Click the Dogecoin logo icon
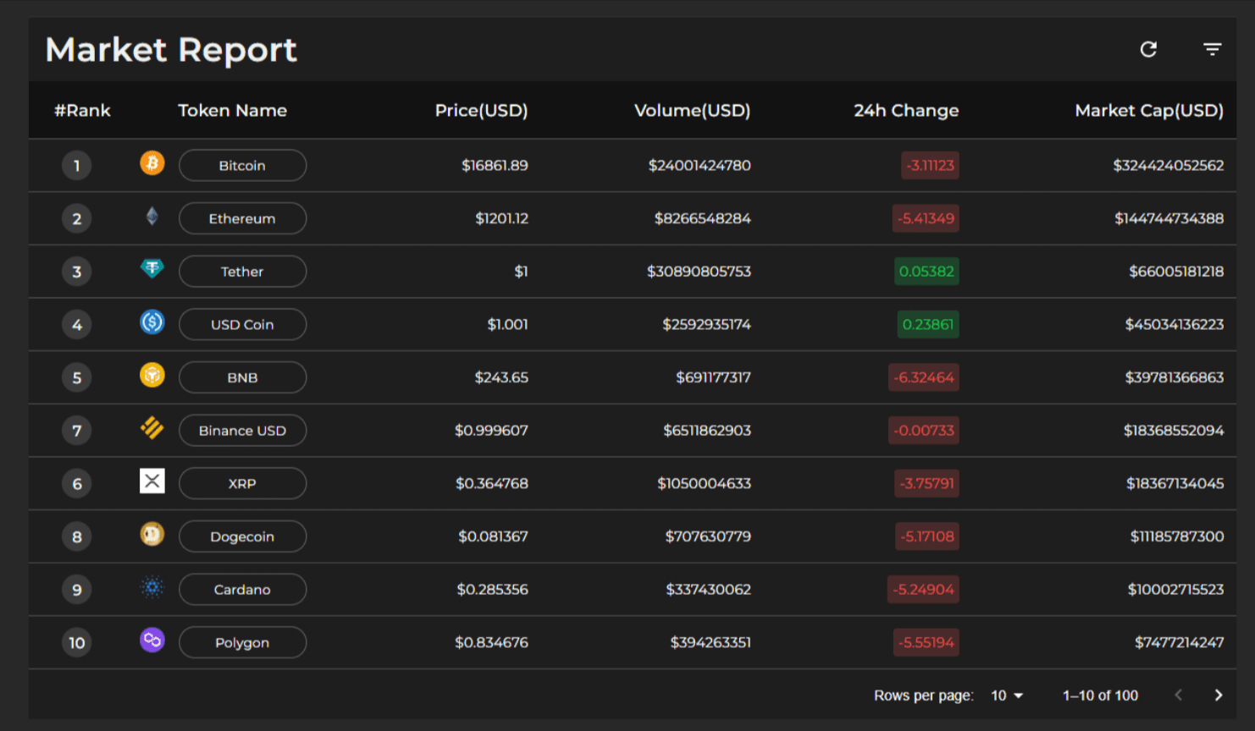Image resolution: width=1255 pixels, height=731 pixels. coord(152,534)
